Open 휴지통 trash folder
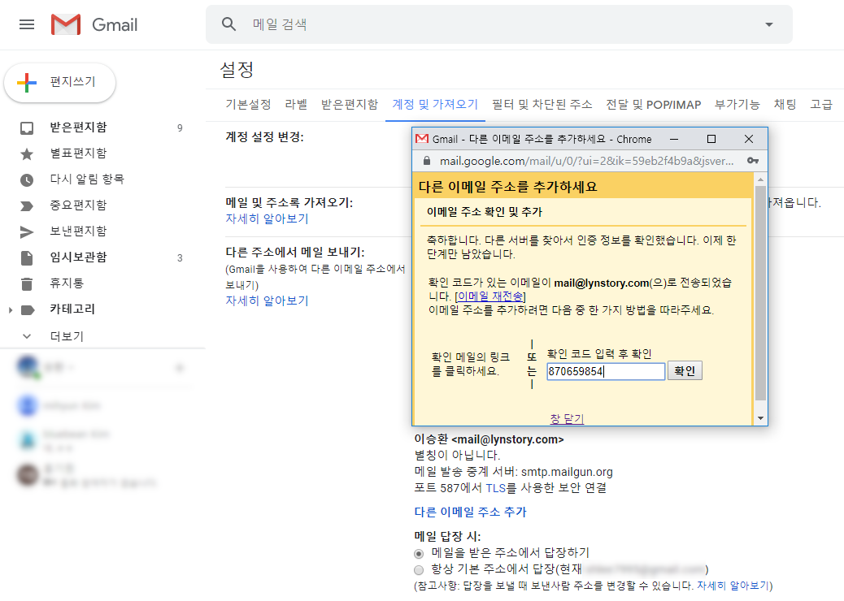The height and width of the screenshot is (601, 844). (x=67, y=283)
